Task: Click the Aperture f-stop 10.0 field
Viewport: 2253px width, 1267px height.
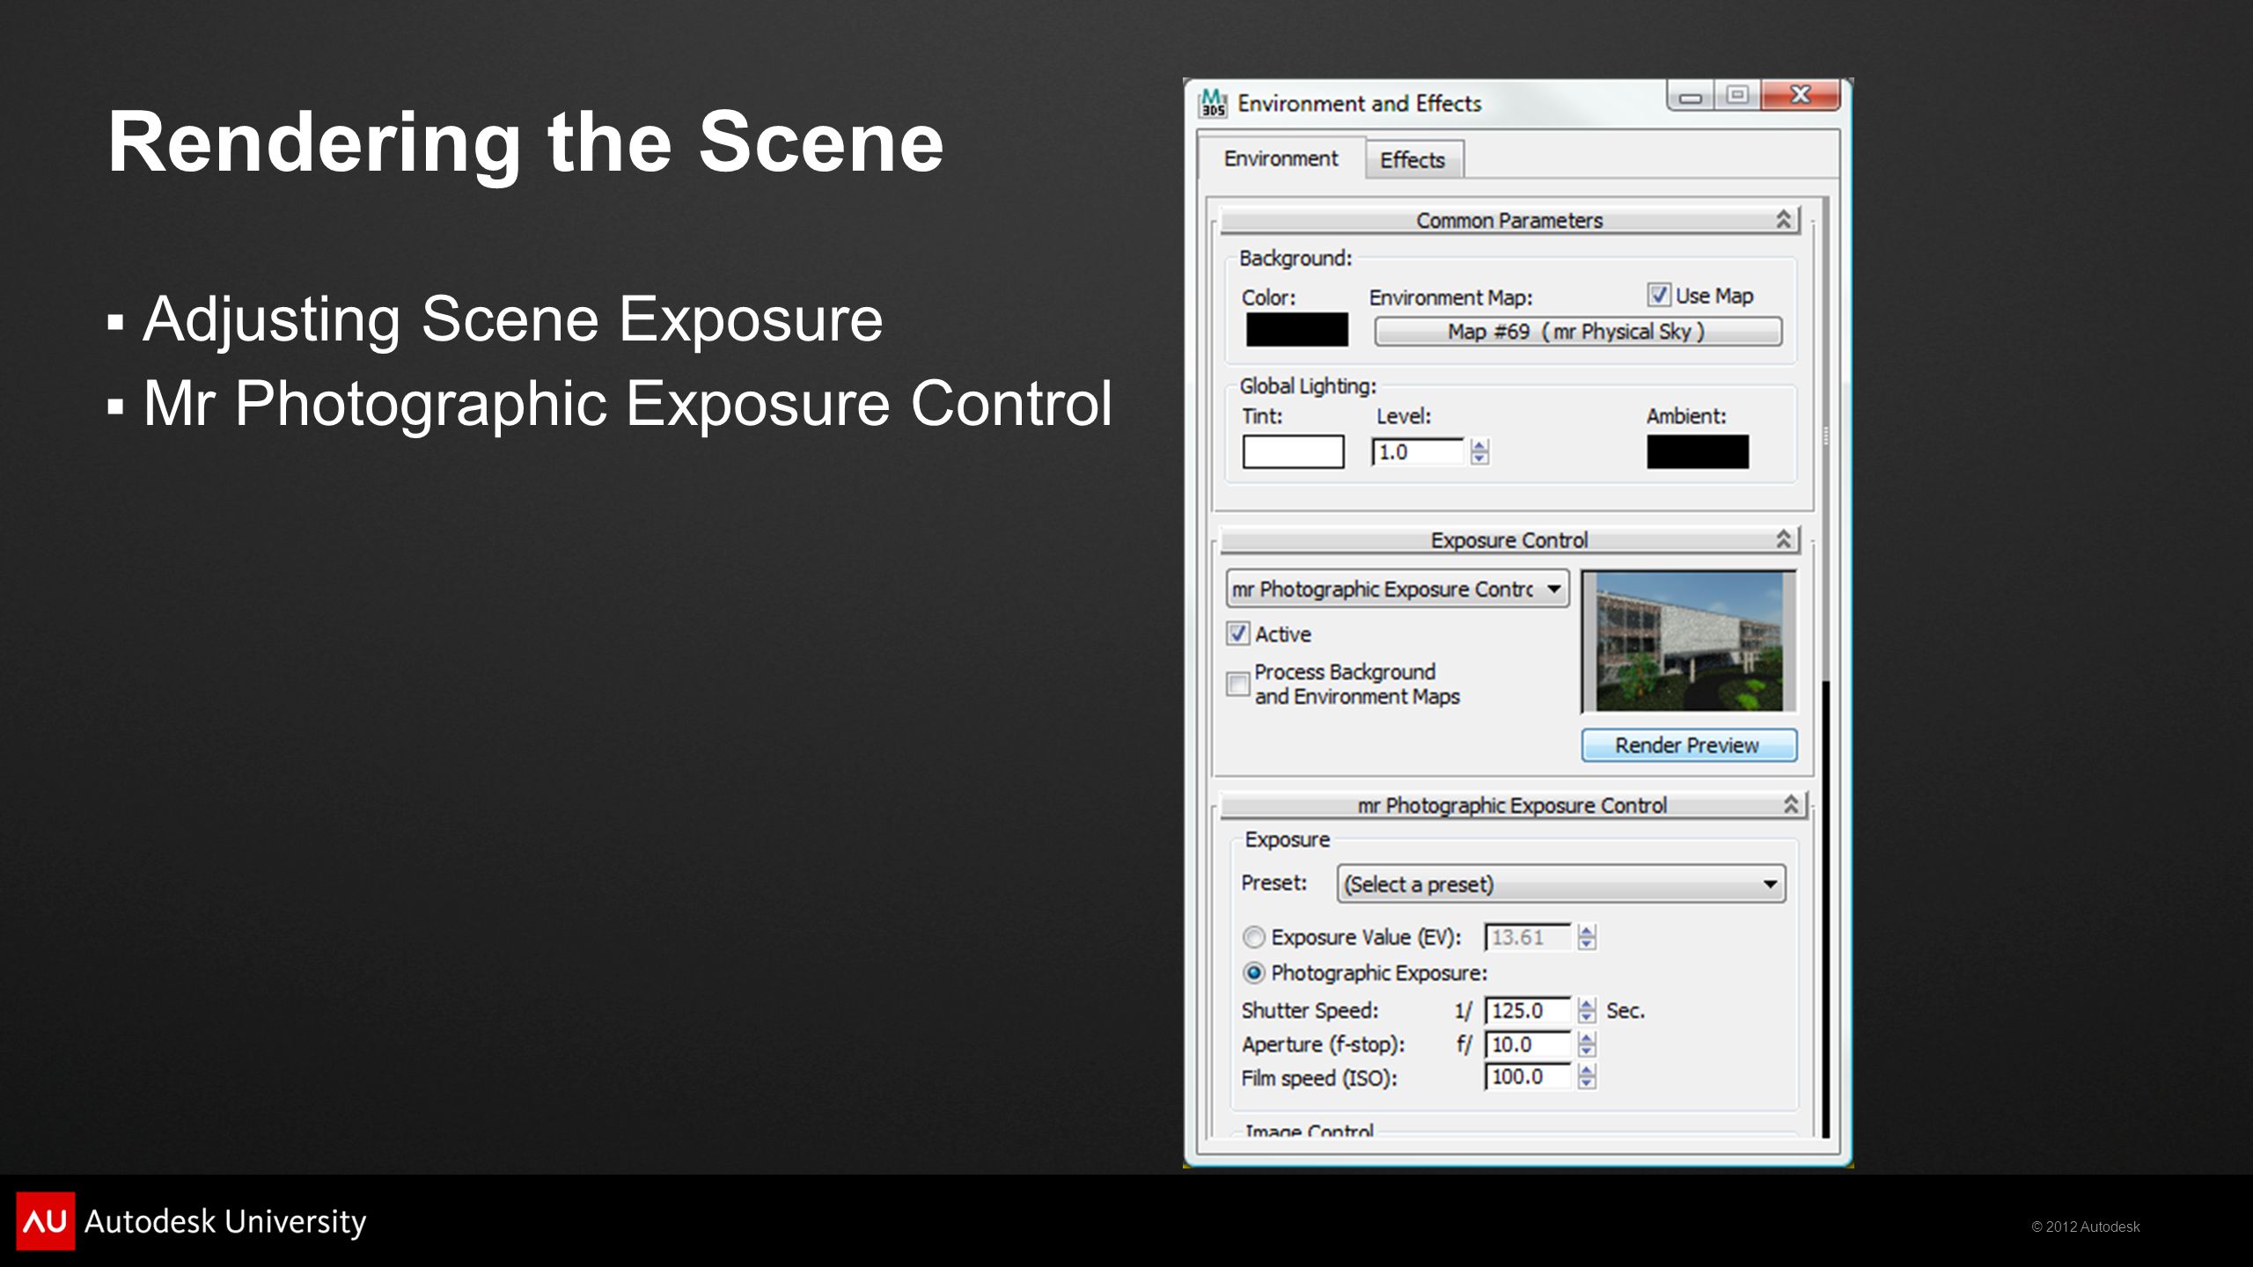Action: tap(1528, 1044)
